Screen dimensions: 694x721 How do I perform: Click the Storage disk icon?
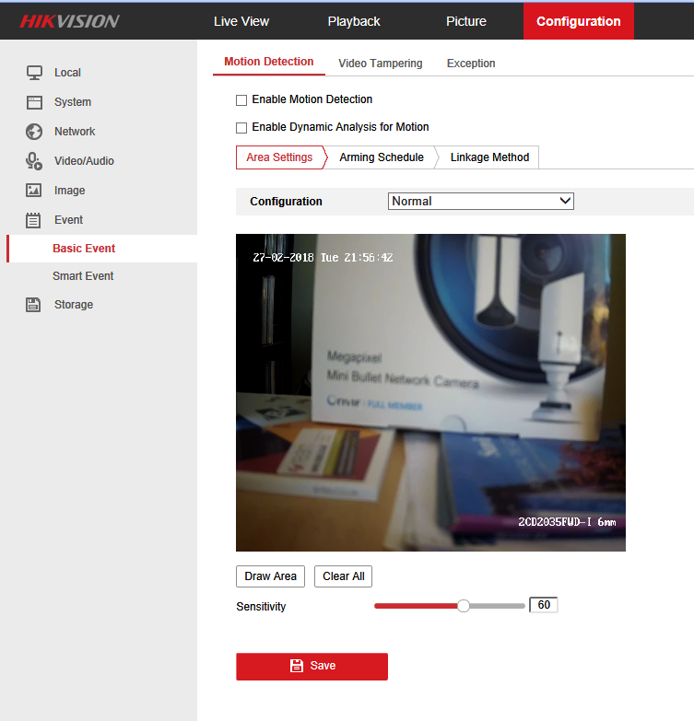pos(34,305)
